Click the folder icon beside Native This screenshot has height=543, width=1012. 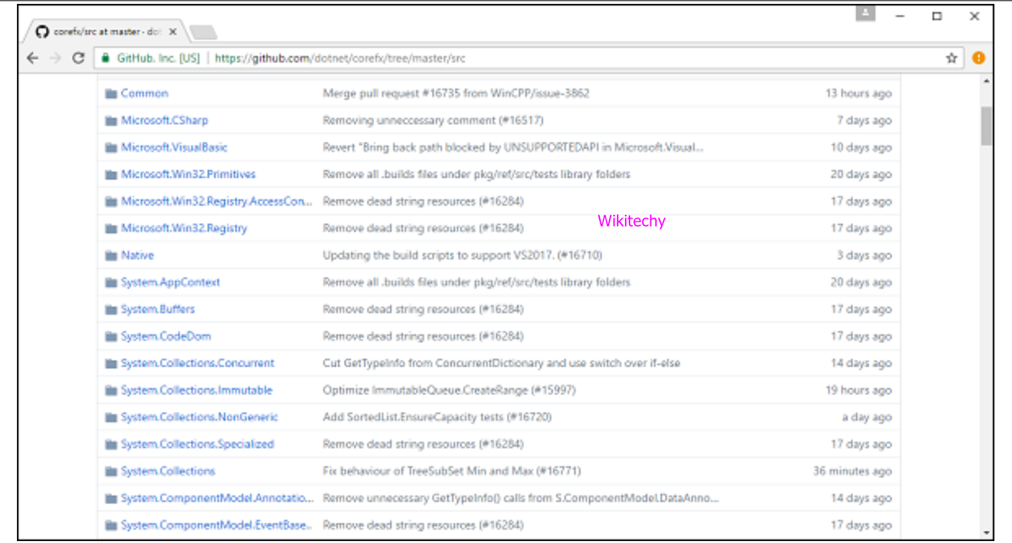(x=111, y=256)
